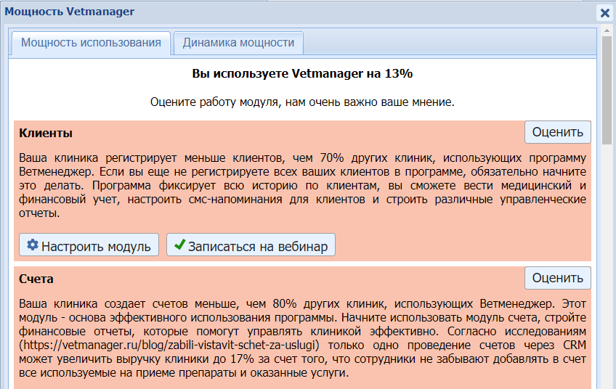Viewport: 616px width, 389px height.
Task: Click the vertical scrollbar thumb
Action: 607,91
